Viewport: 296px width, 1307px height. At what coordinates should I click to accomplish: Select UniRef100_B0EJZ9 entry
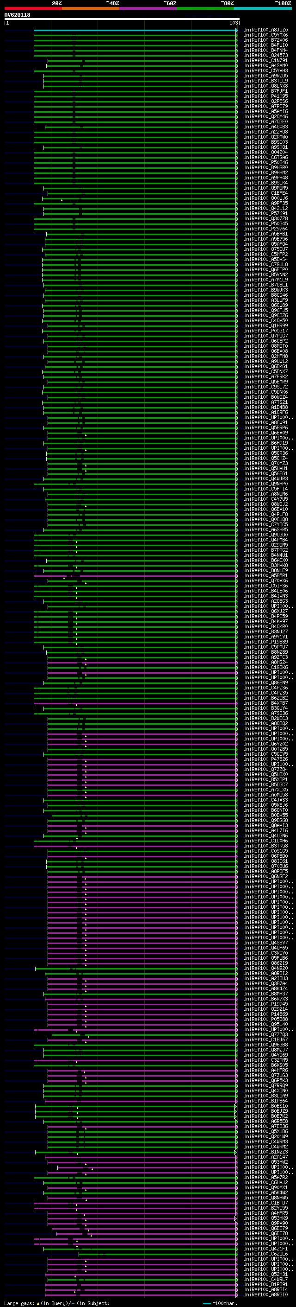pos(265,1111)
